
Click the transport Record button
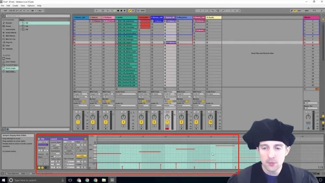coord(122,11)
